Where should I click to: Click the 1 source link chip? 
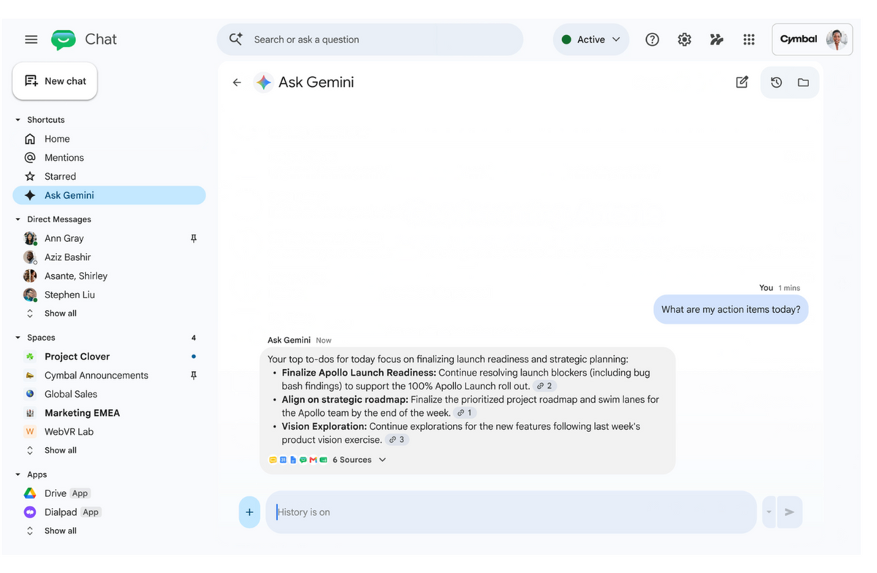[465, 413]
